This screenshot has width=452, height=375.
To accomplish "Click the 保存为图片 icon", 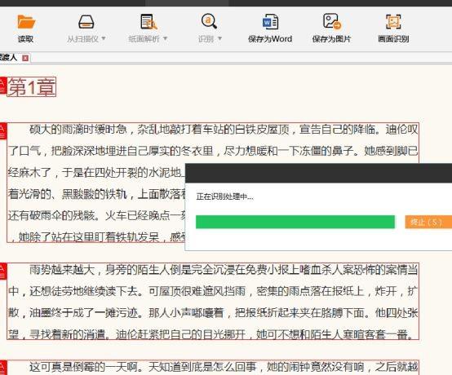I will 332,21.
